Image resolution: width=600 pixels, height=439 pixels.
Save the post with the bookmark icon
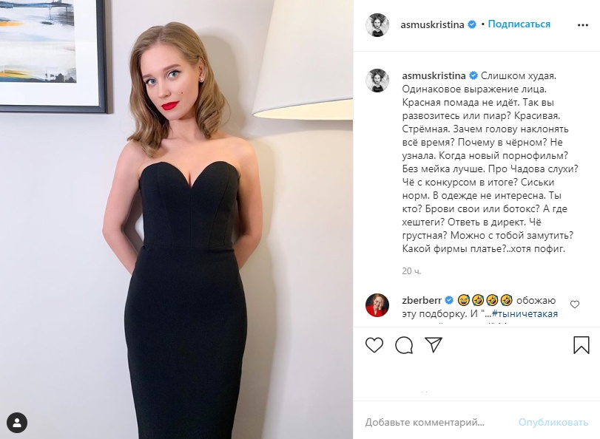coord(582,345)
